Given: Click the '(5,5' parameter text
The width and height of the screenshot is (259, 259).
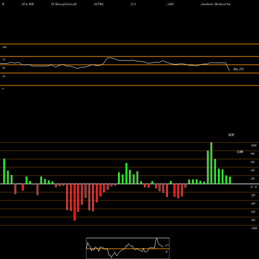Looking at the screenshot, I should [133, 4].
